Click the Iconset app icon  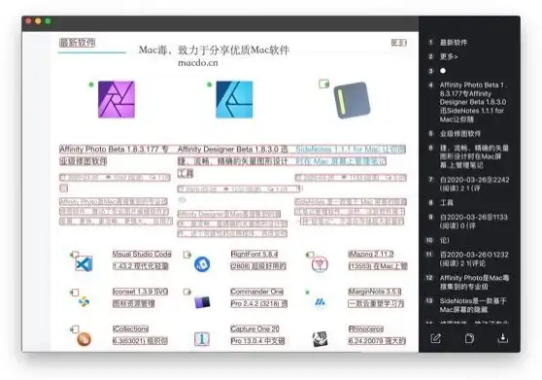(84, 301)
